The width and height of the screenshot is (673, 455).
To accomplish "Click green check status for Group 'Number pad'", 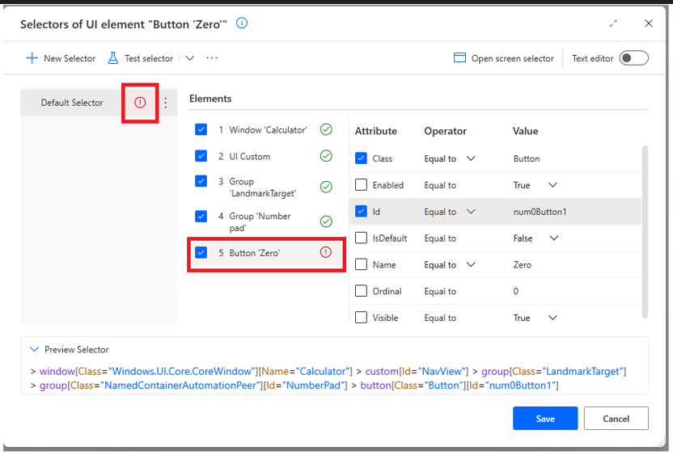I will click(x=326, y=221).
